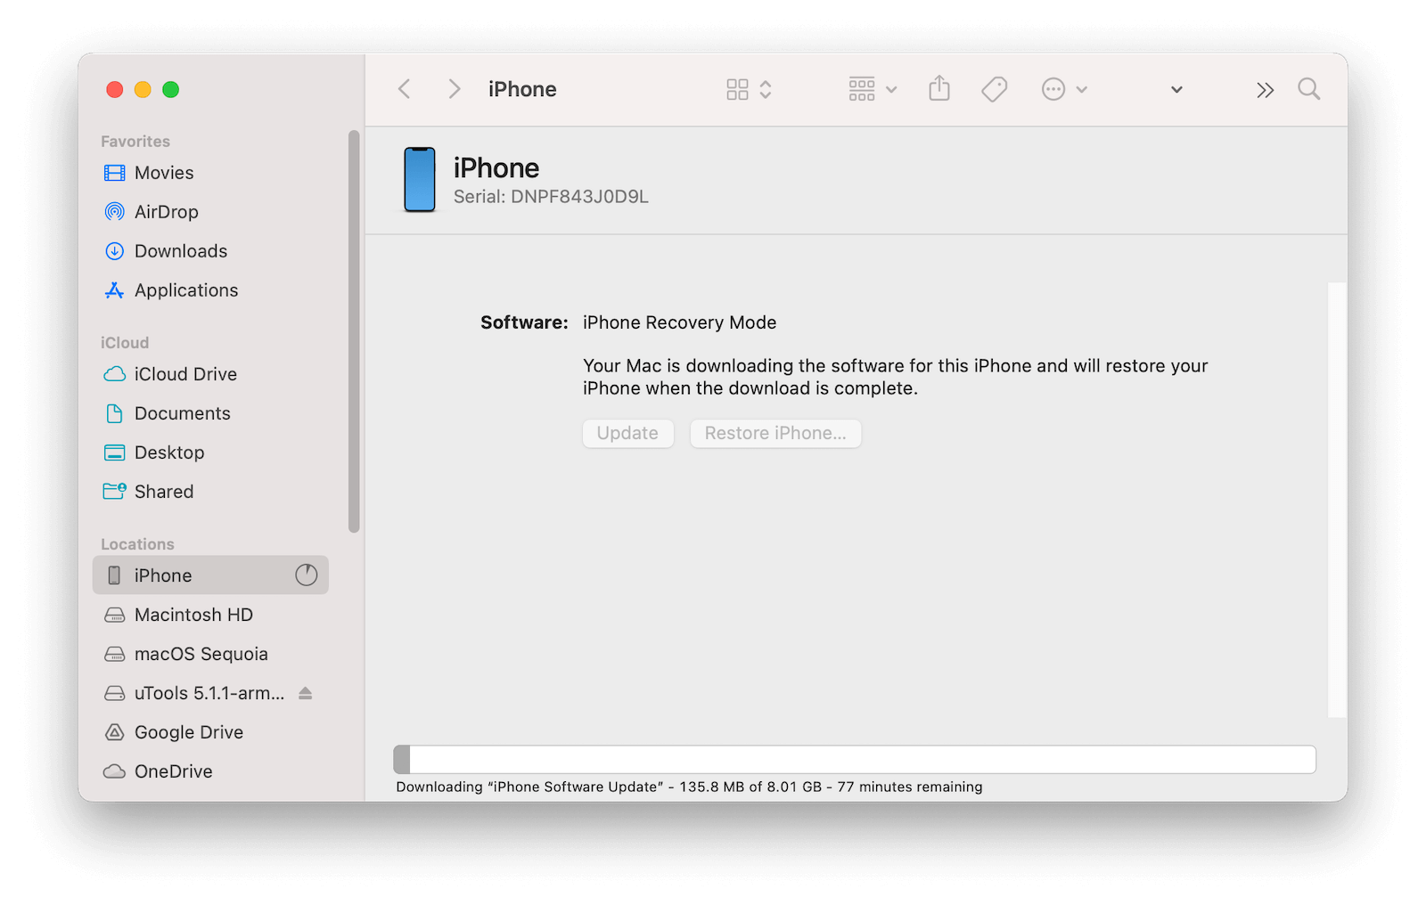Click the yellow minimize window button
The height and width of the screenshot is (905, 1426).
143,89
